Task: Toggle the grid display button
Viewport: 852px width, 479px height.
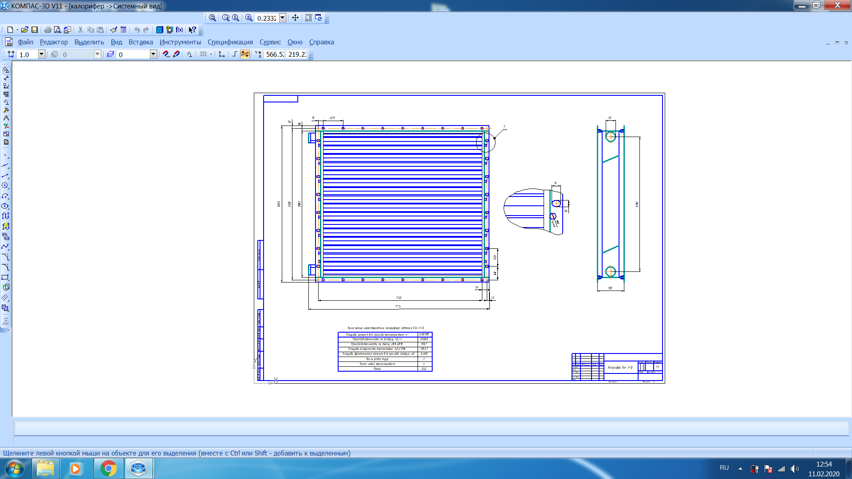Action: tap(203, 54)
